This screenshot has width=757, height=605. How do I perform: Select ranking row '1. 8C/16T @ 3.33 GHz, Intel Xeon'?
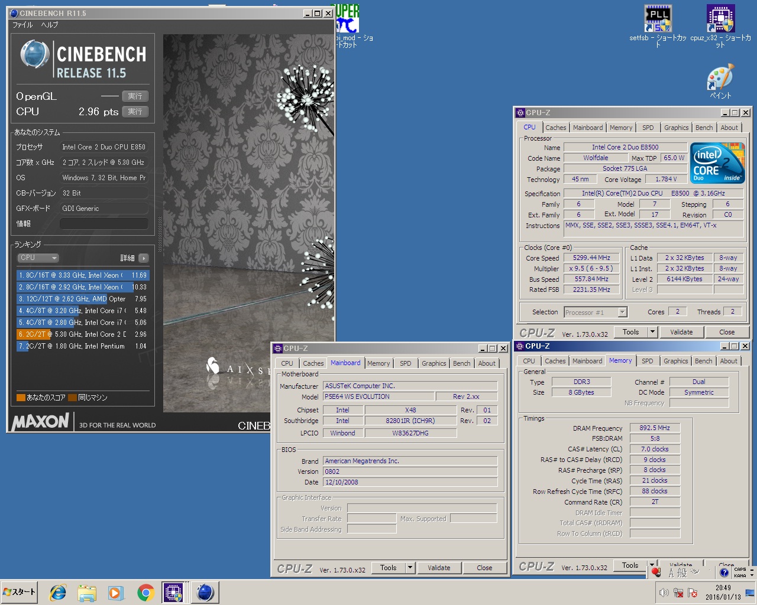click(x=83, y=275)
